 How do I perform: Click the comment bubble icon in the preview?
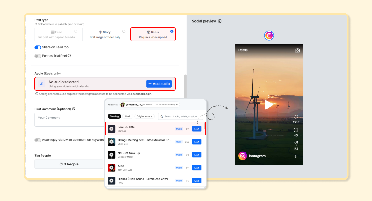[296, 130]
